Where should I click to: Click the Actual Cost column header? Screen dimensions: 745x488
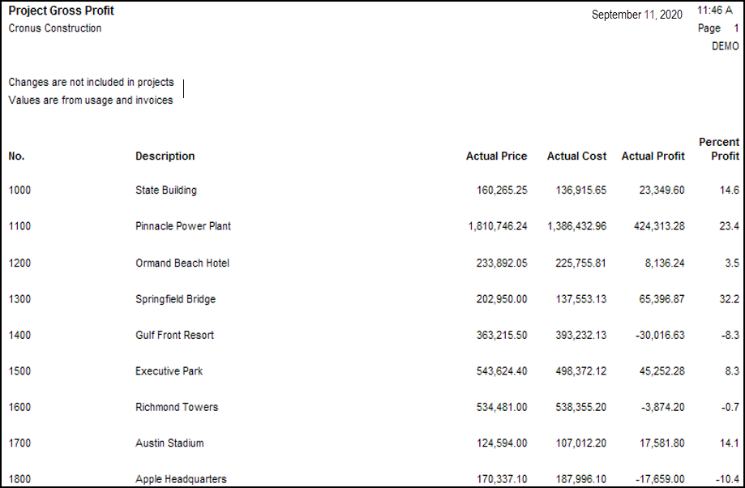[x=576, y=156]
